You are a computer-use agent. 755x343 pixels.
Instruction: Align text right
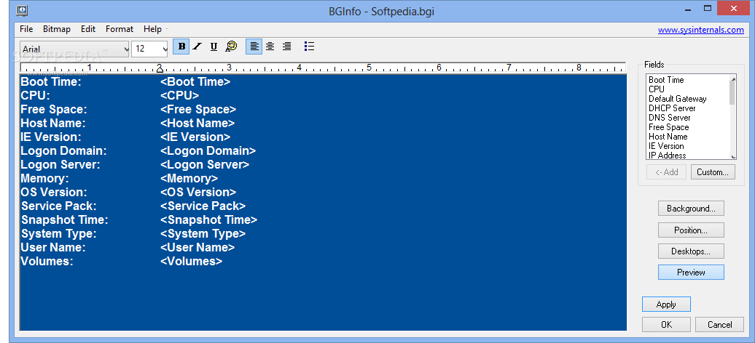[x=286, y=47]
